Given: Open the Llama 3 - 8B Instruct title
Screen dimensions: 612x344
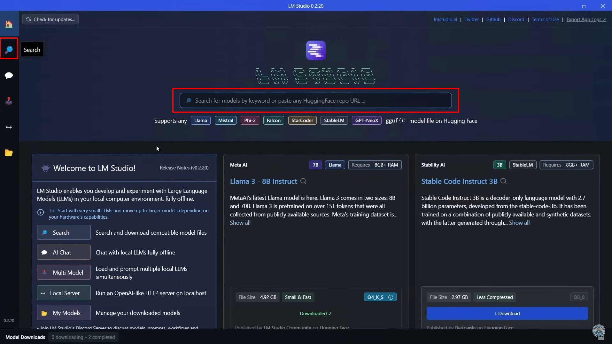Looking at the screenshot, I should point(264,181).
